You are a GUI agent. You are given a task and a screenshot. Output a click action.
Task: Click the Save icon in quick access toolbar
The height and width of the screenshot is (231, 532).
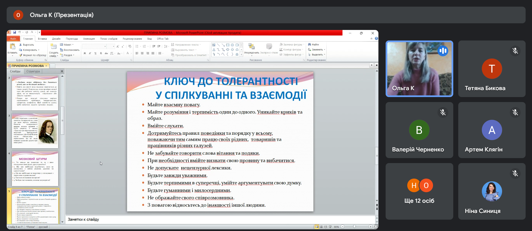[x=14, y=32]
